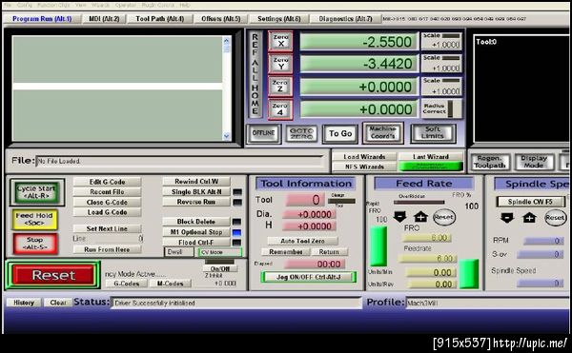Click the Regen. Toolpath button
This screenshot has width=572, height=353.
click(490, 162)
